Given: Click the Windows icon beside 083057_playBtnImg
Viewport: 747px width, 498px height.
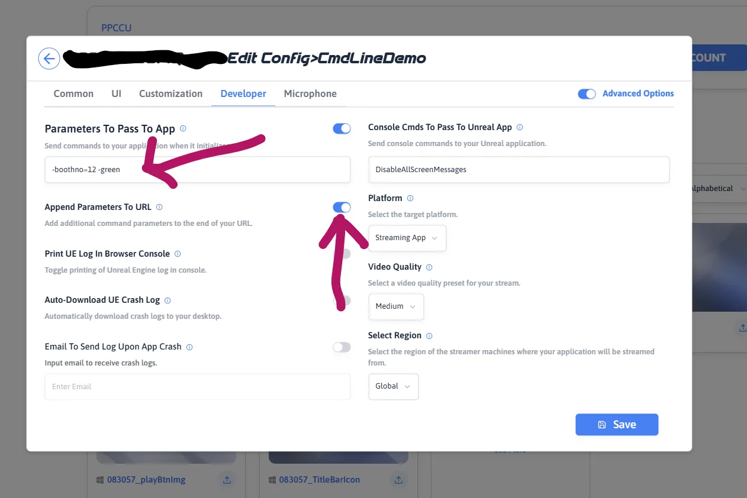Looking at the screenshot, I should click(99, 480).
